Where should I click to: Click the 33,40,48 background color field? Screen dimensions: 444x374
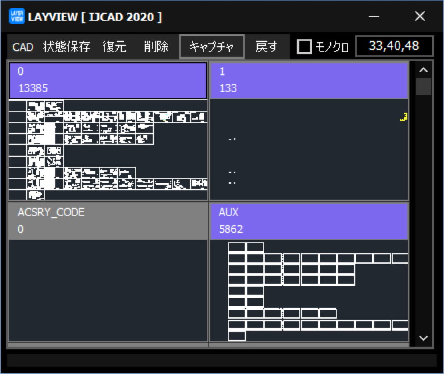[x=394, y=46]
